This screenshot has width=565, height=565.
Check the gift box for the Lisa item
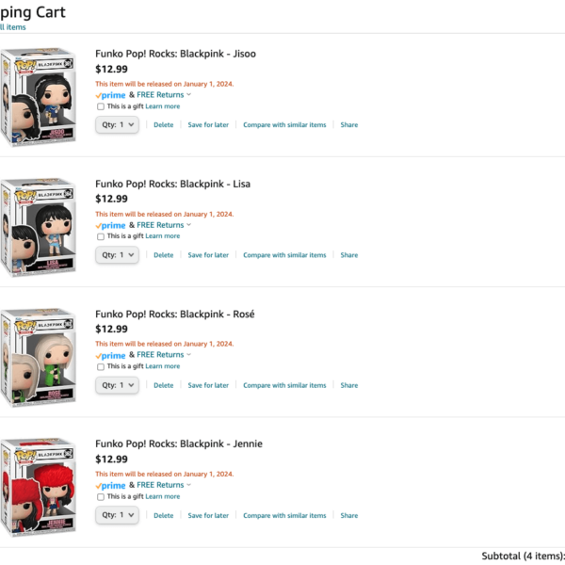(101, 236)
